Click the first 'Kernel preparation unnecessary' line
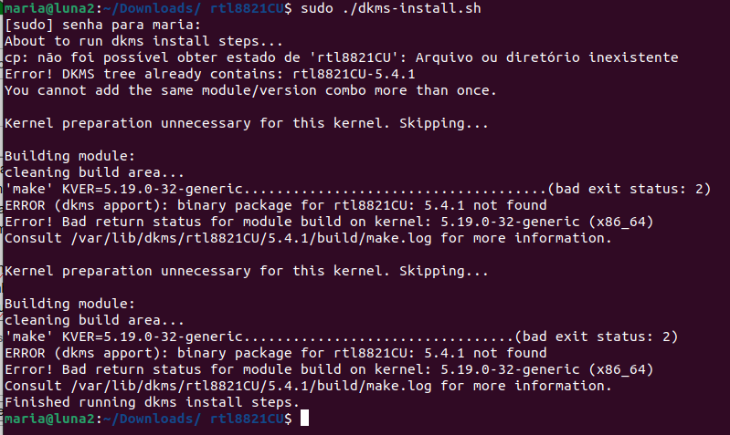 pos(247,123)
